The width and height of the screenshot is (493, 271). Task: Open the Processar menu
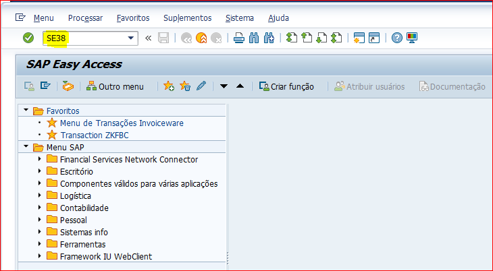[86, 18]
